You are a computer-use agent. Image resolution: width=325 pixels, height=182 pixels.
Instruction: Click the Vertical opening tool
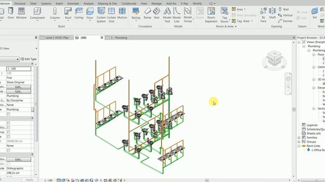pyautogui.click(x=285, y=15)
